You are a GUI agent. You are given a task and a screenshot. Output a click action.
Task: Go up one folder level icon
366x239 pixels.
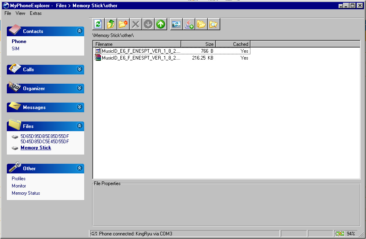point(110,25)
